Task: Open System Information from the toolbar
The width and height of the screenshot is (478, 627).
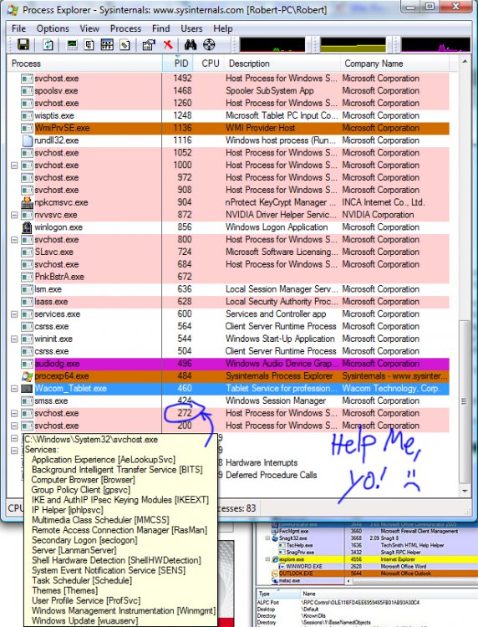Action: [x=72, y=45]
